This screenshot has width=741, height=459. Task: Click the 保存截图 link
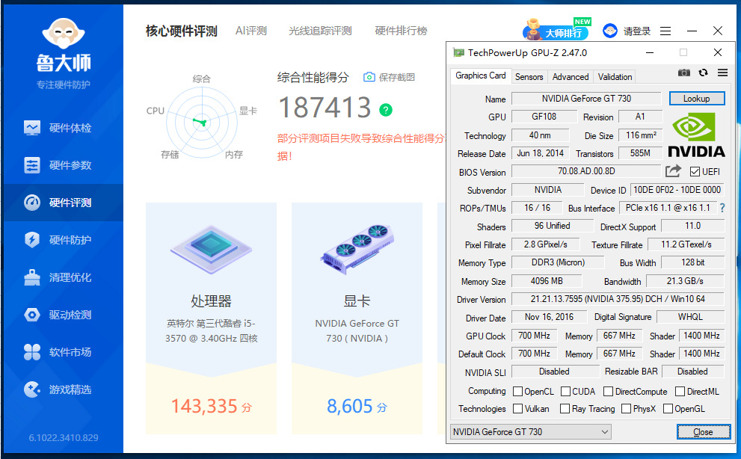tap(390, 76)
